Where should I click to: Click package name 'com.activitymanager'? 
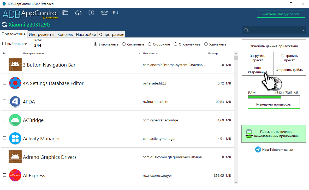(x=159, y=139)
